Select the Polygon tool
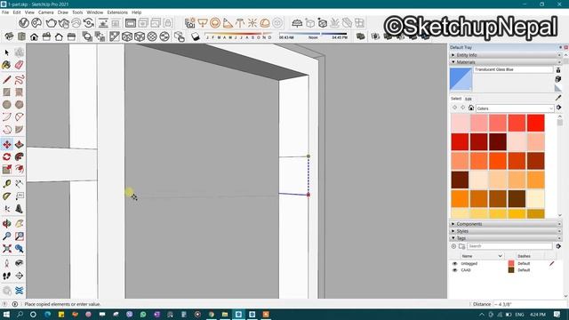 20,105
